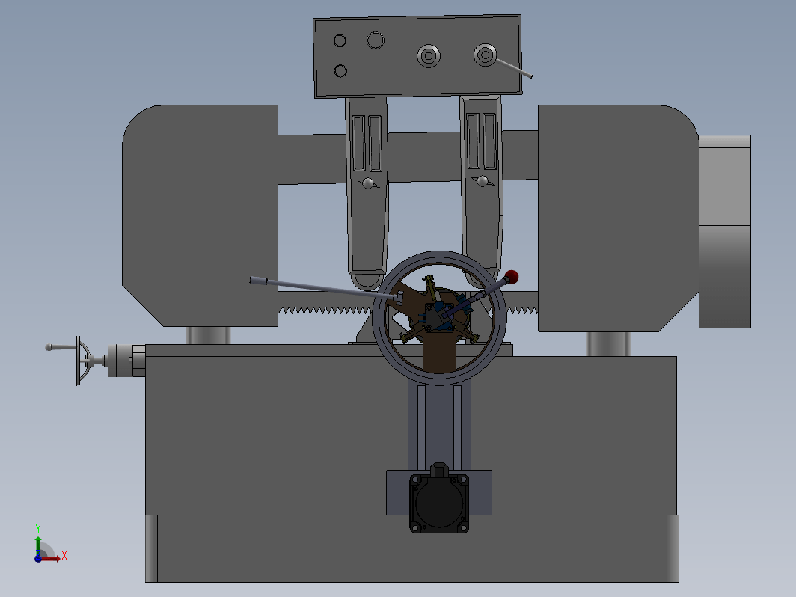Select the thin lever extending from panel knob

pos(514,69)
